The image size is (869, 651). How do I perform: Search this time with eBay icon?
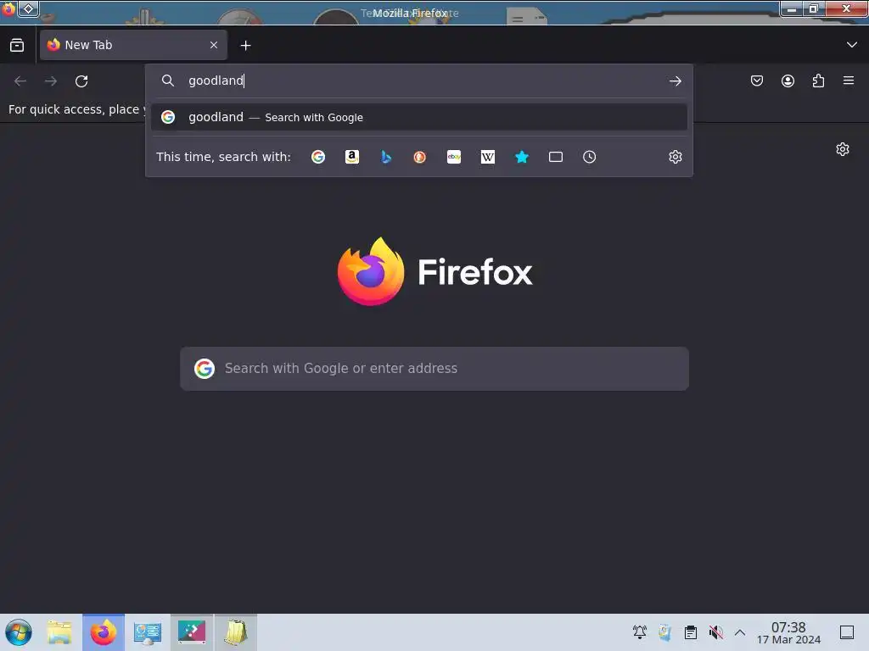tap(454, 157)
